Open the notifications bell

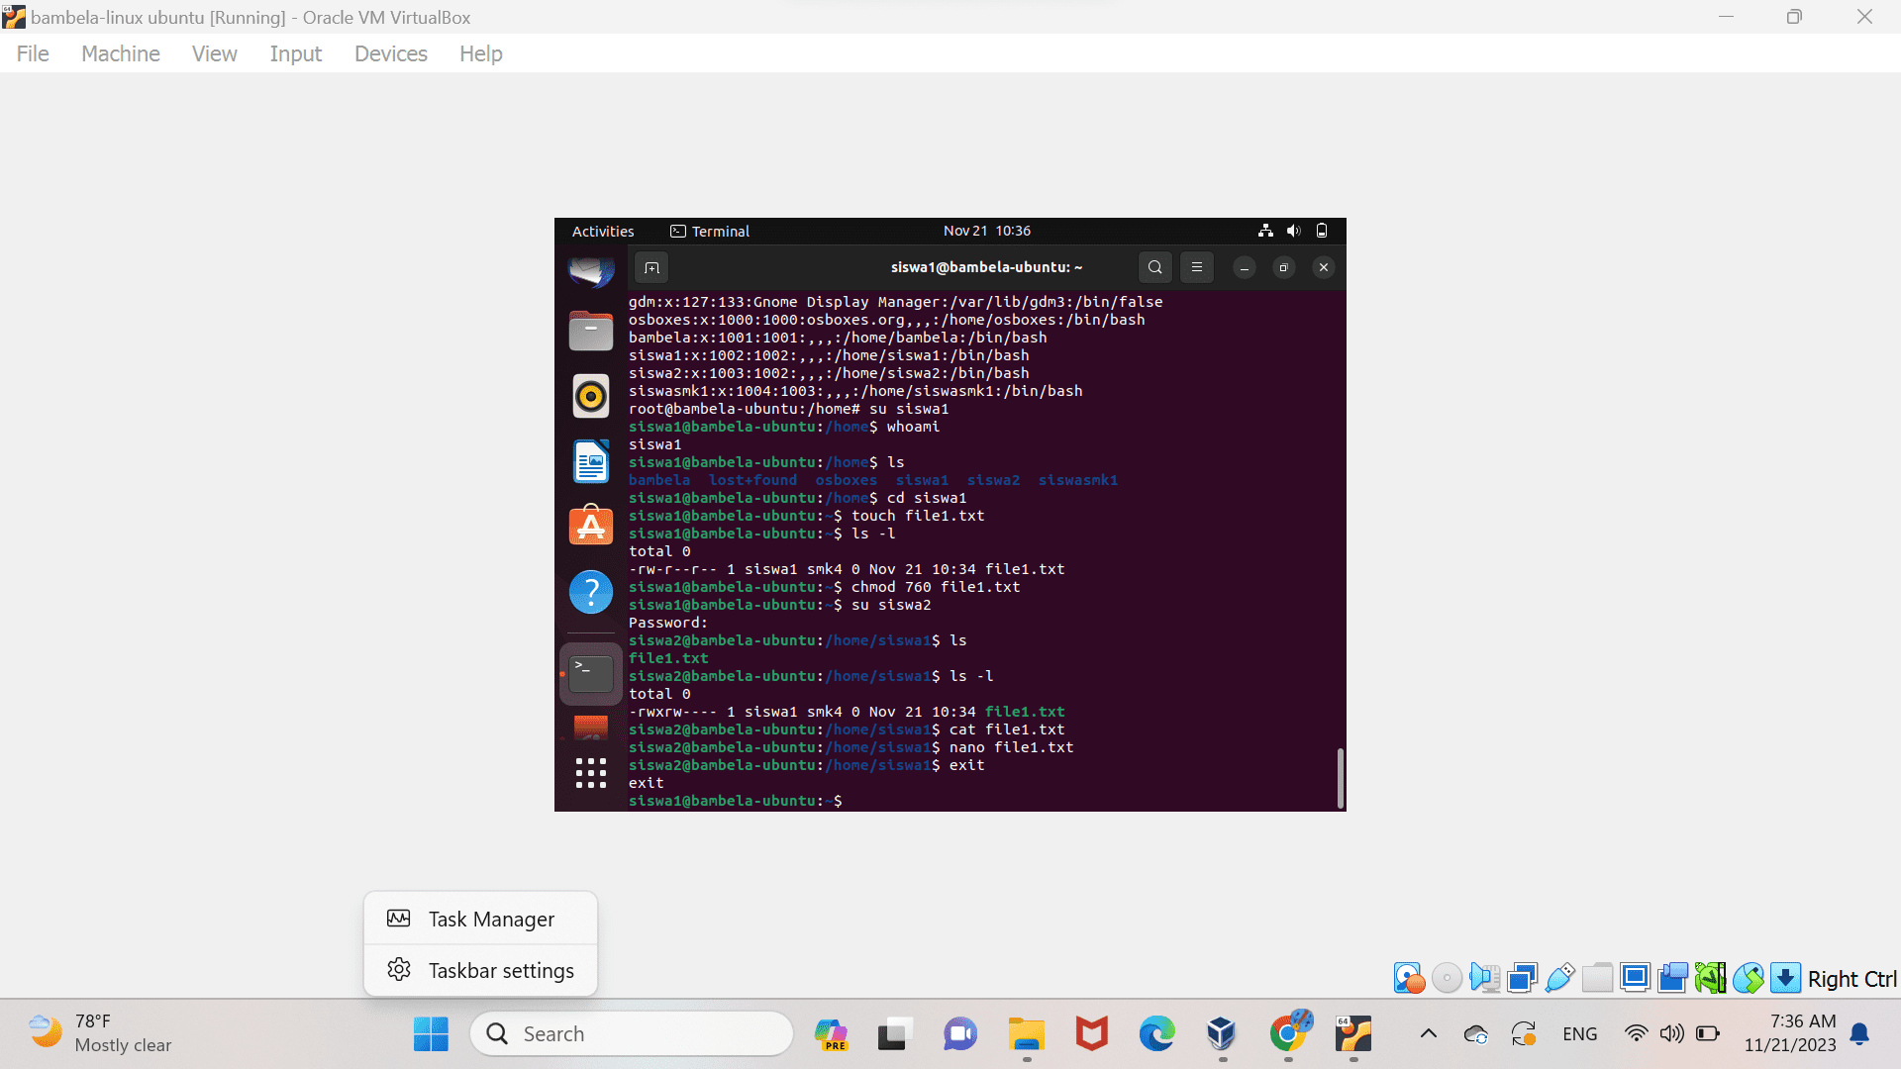tap(1859, 1034)
